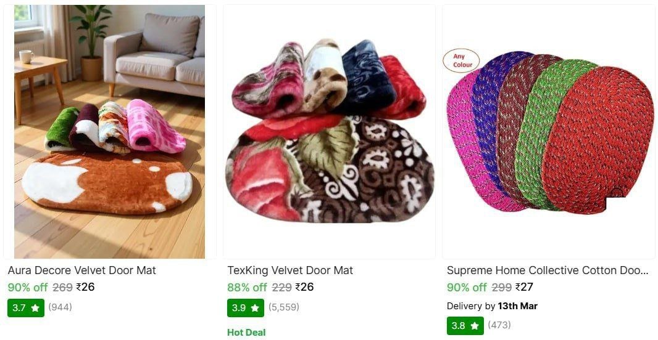Click the ₹26 price of TexKing mat
The image size is (658, 340).
click(304, 287)
